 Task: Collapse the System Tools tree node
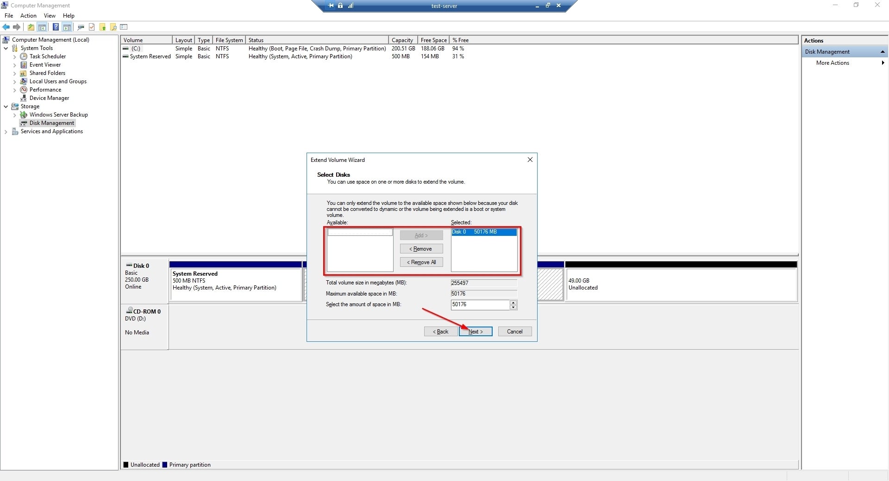pyautogui.click(x=6, y=48)
